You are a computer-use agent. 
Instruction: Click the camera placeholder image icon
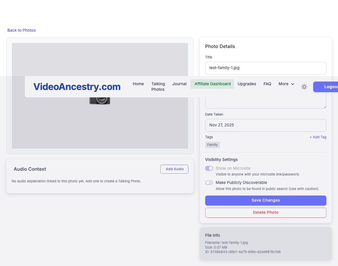coord(100,101)
